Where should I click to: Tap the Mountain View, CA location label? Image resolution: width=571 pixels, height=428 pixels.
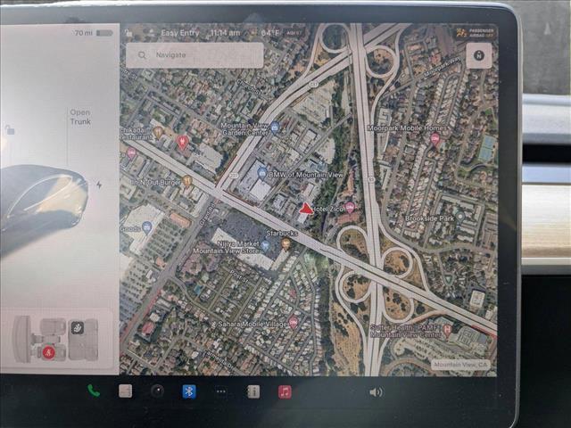click(x=460, y=365)
